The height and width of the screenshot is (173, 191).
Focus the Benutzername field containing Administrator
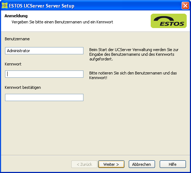click(x=44, y=51)
